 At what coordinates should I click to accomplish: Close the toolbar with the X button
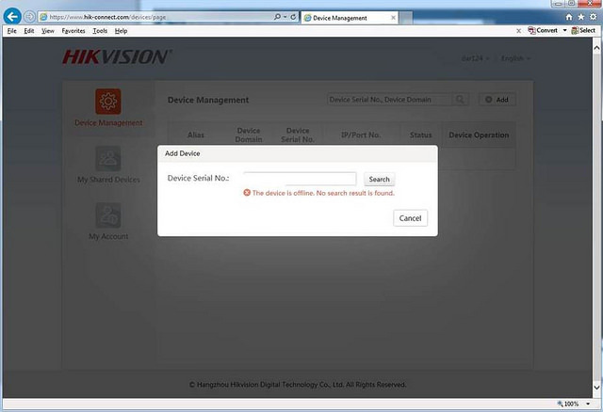coord(518,31)
